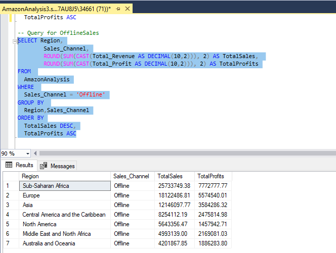
Task: Switch to the Results tab
Action: click(20, 165)
